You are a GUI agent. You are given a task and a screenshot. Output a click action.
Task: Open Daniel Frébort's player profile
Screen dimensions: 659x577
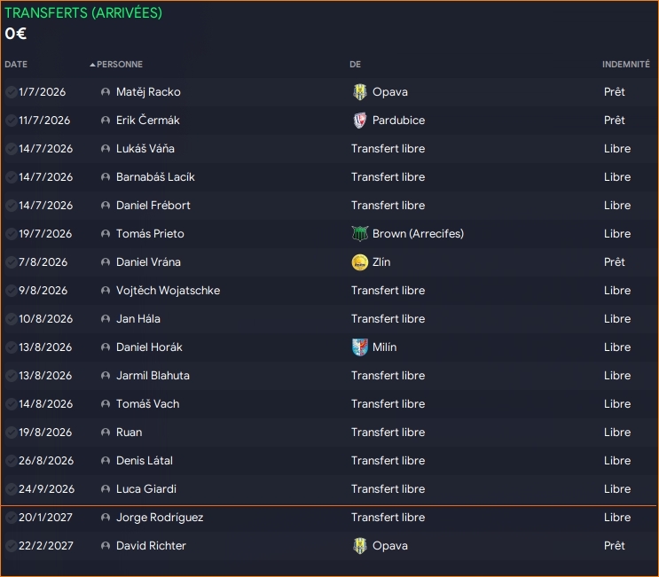click(153, 206)
